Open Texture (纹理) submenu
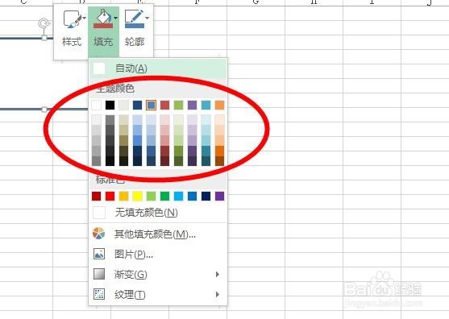 pyautogui.click(x=158, y=294)
